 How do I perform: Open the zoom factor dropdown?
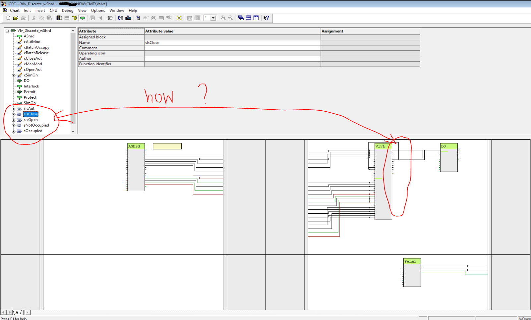tap(213, 18)
